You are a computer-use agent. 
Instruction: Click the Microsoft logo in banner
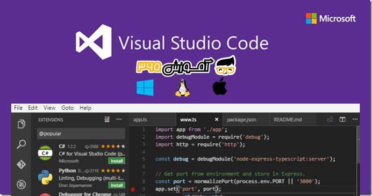pyautogui.click(x=331, y=19)
